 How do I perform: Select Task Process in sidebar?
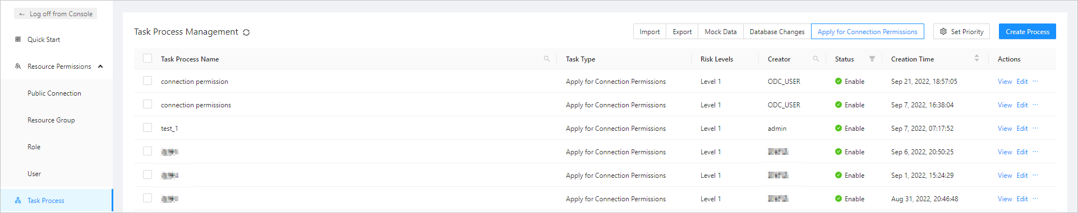[x=56, y=200]
